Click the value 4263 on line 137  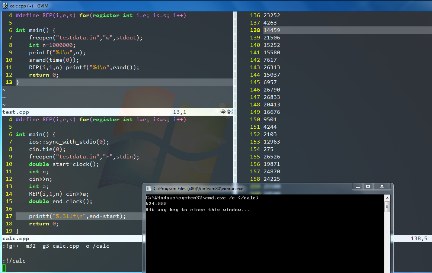[270, 23]
